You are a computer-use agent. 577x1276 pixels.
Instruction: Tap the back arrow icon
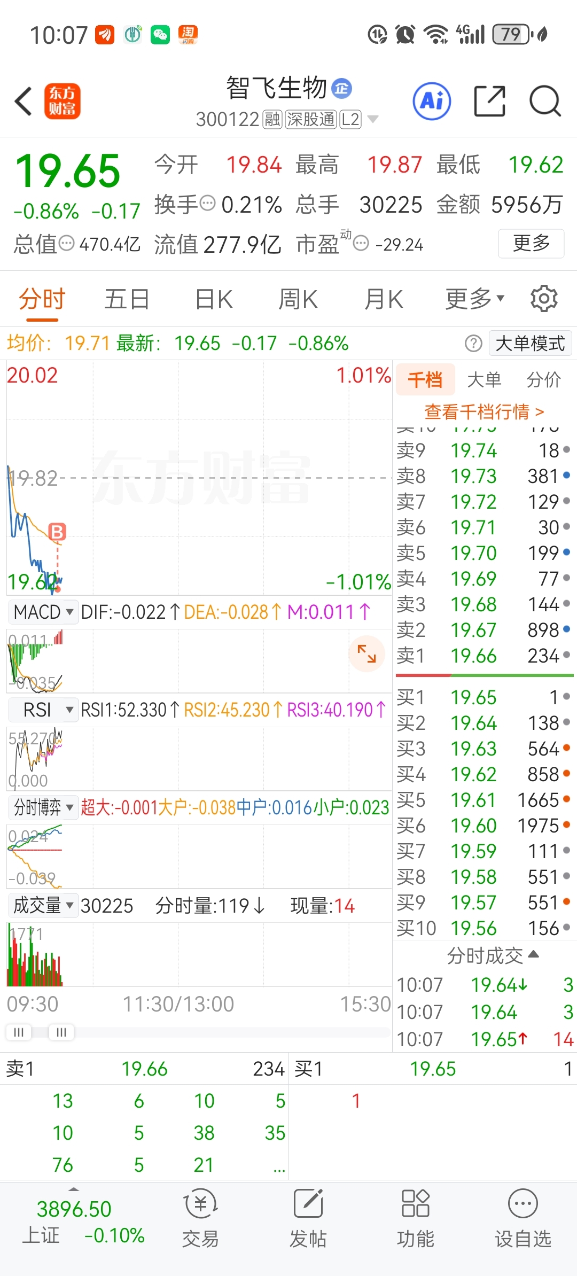[24, 101]
